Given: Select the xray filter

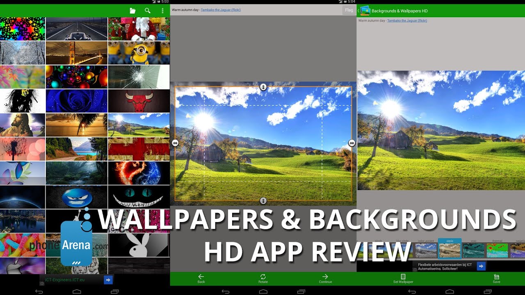Looking at the screenshot, I should coord(473,249).
